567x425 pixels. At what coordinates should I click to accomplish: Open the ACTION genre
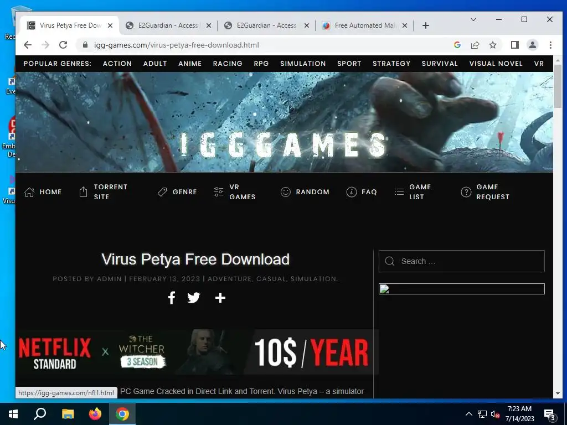tap(117, 64)
